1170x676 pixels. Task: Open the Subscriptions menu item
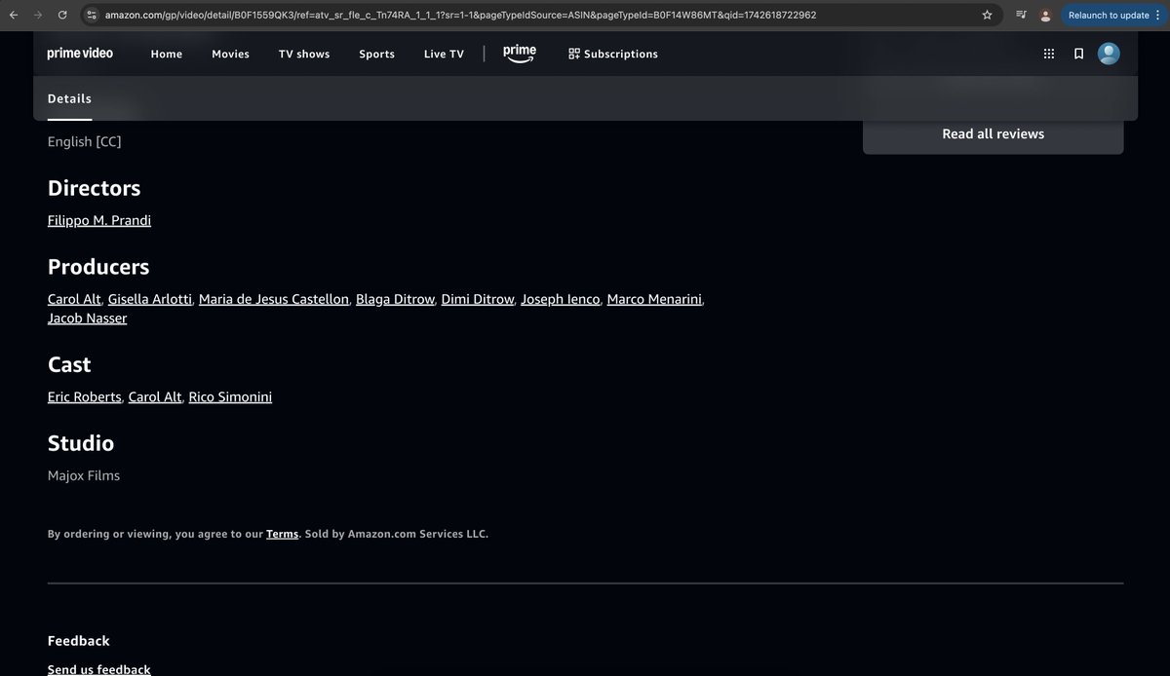613,54
